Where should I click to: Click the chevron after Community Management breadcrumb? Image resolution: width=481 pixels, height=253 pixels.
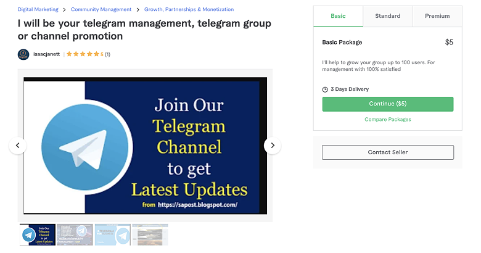138,10
